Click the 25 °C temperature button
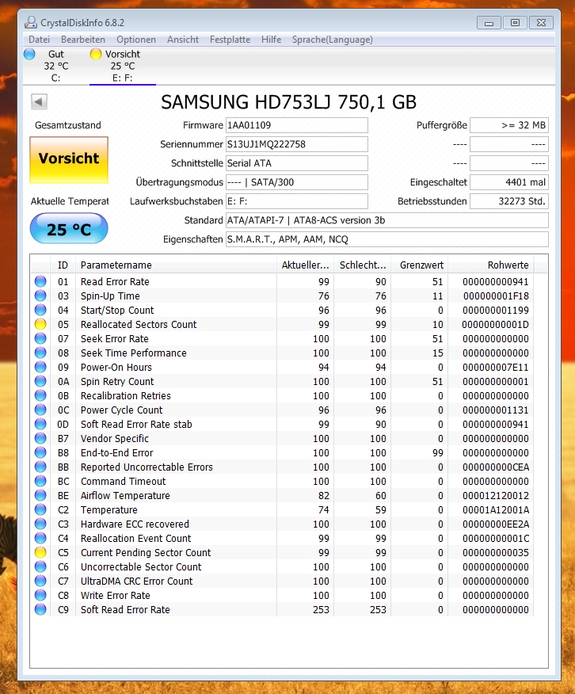The height and width of the screenshot is (694, 575). 69,229
